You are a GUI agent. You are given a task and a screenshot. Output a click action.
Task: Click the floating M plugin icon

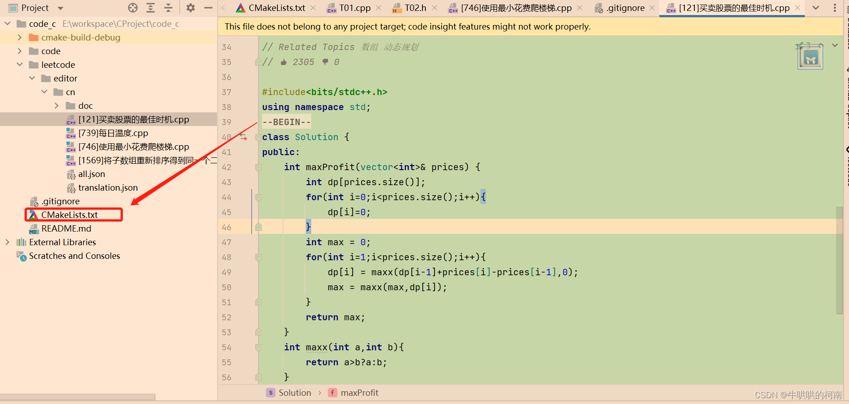point(810,57)
